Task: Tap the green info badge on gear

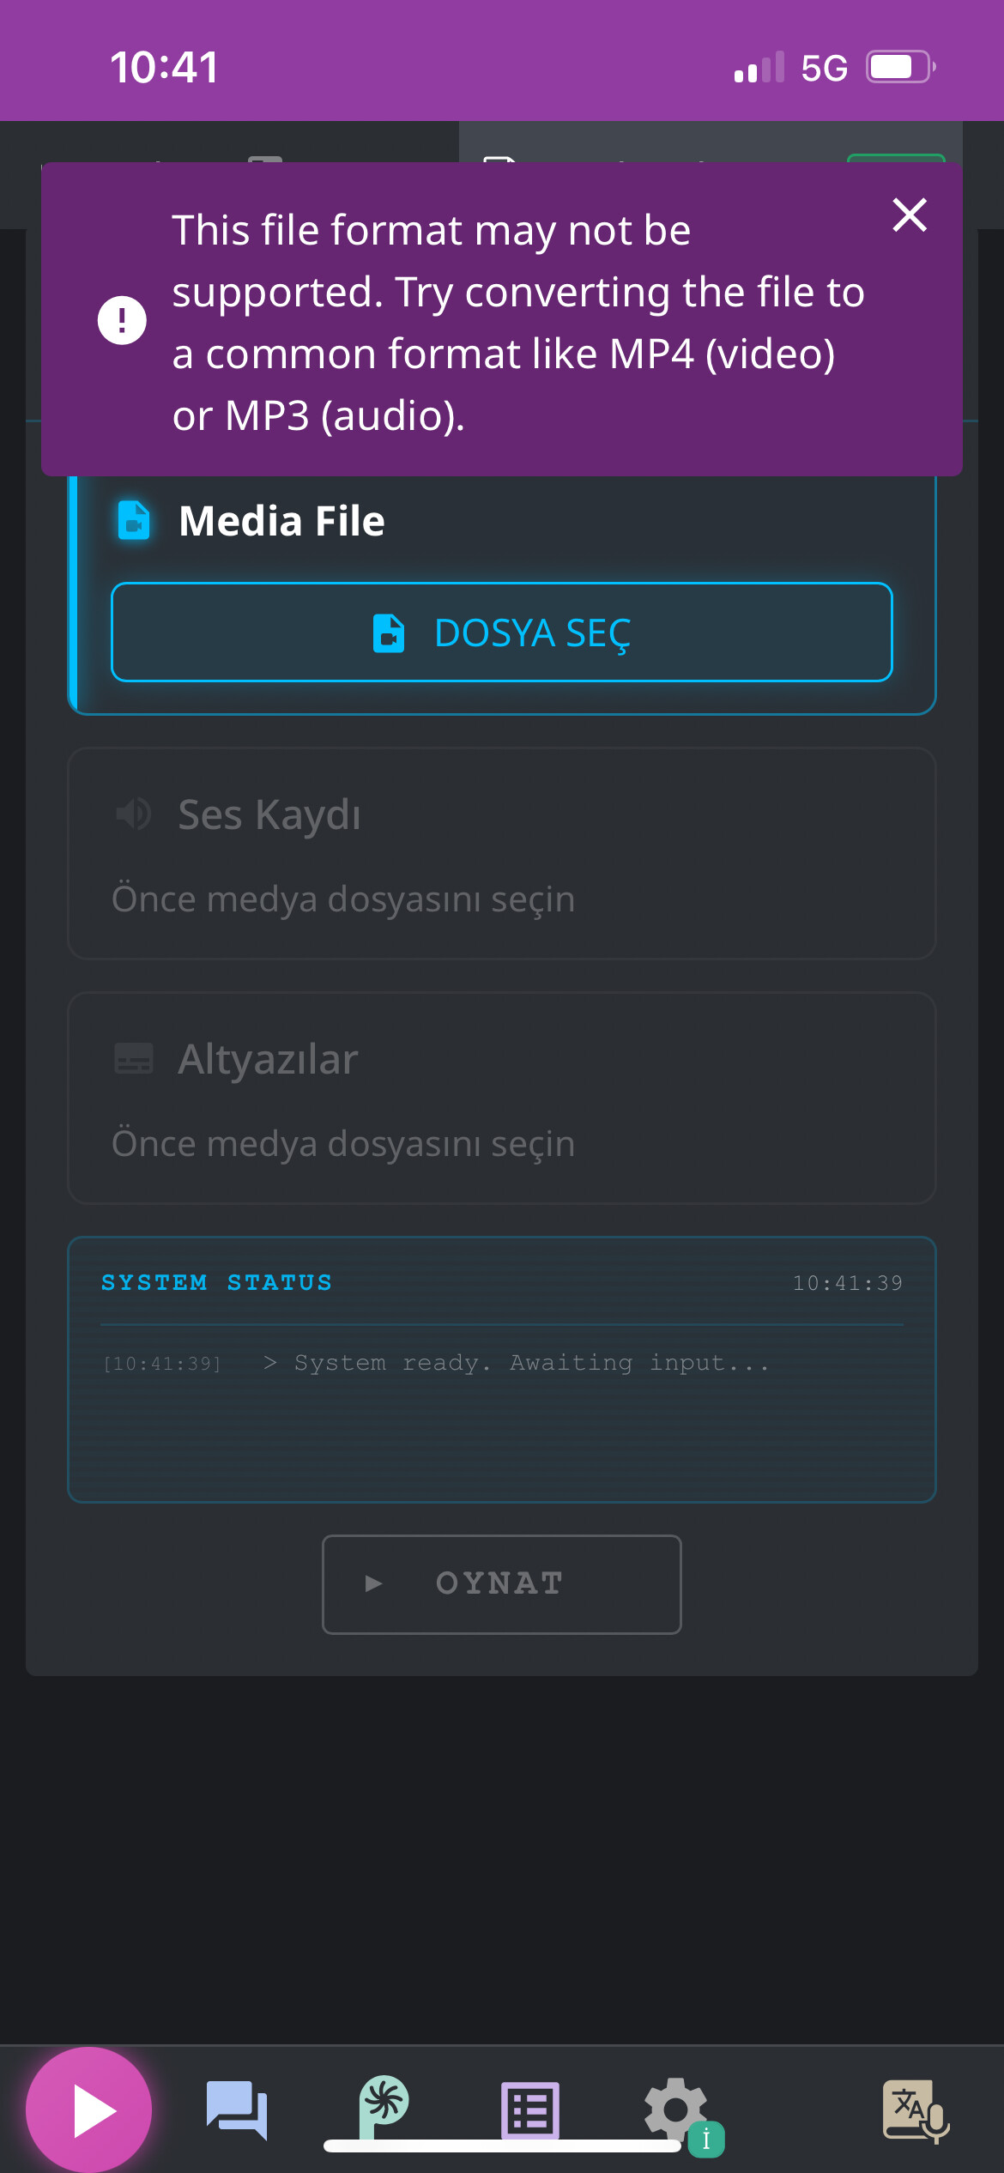Action: 706,2140
